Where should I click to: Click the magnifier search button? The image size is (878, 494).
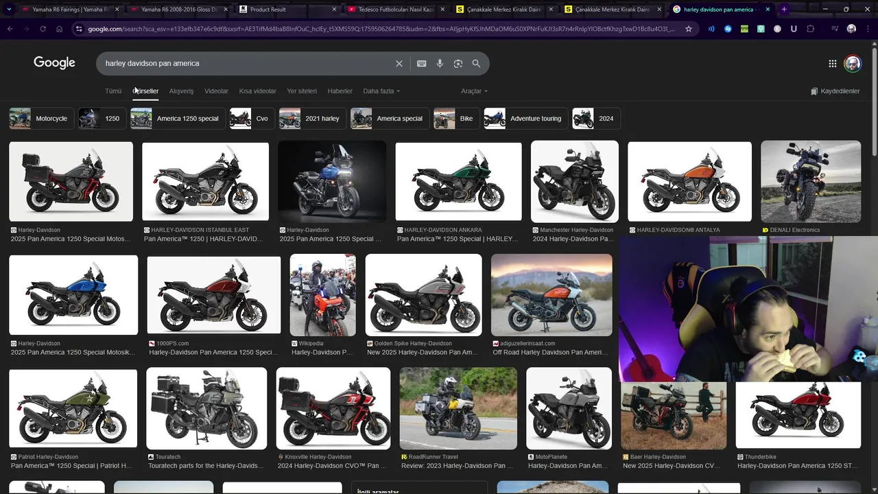[476, 63]
